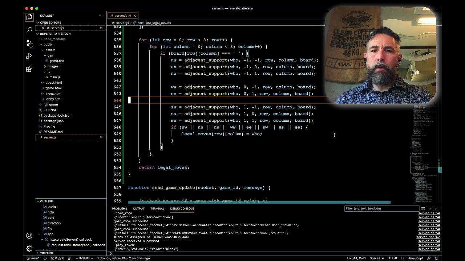Collapse the assets folder
This screenshot has width=465, height=261.
(x=50, y=50)
